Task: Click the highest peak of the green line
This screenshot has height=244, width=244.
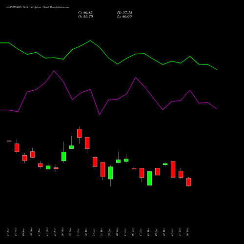Action: coord(90,41)
